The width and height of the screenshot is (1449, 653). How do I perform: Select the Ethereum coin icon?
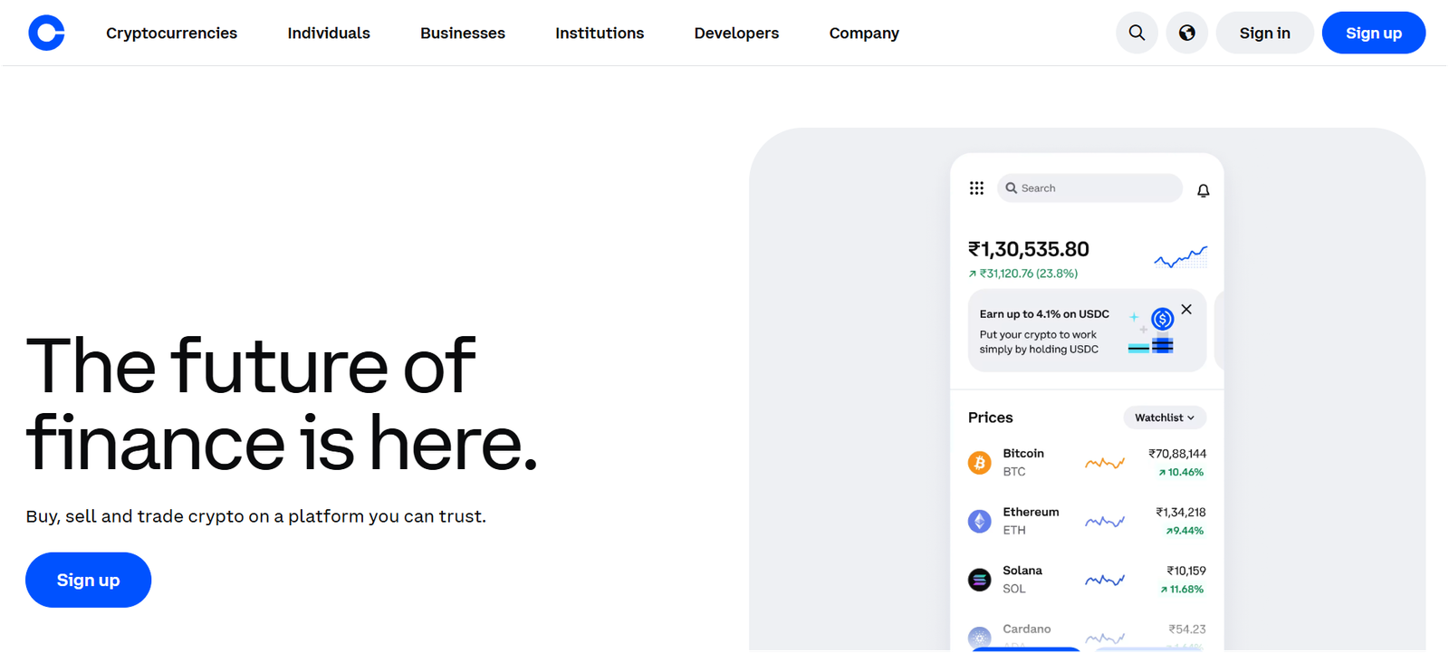click(x=979, y=521)
